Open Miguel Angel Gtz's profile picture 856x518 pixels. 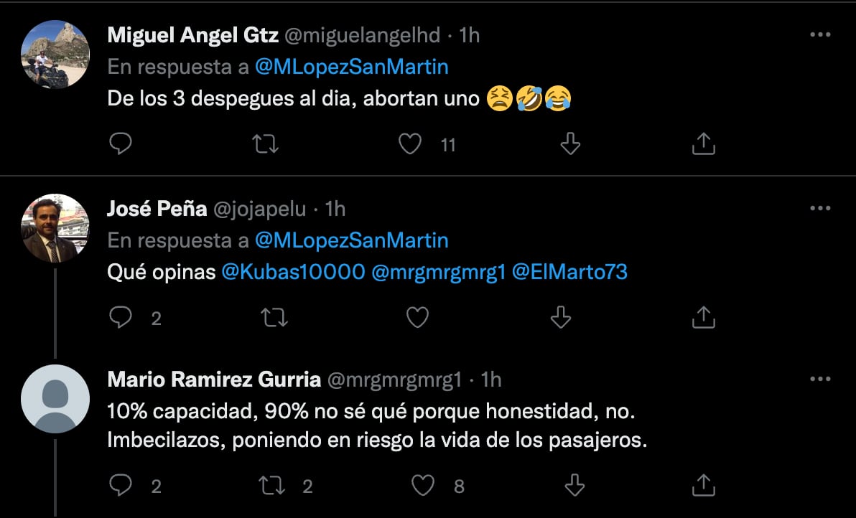click(x=55, y=55)
